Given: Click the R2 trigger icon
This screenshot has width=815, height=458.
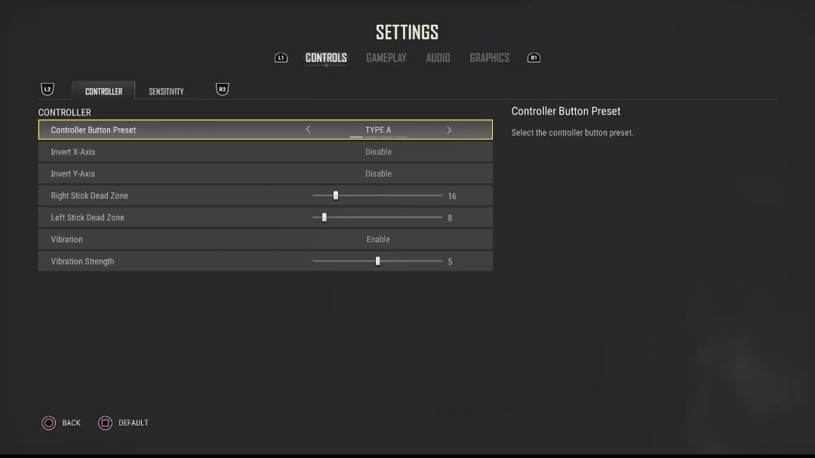Looking at the screenshot, I should tap(222, 90).
